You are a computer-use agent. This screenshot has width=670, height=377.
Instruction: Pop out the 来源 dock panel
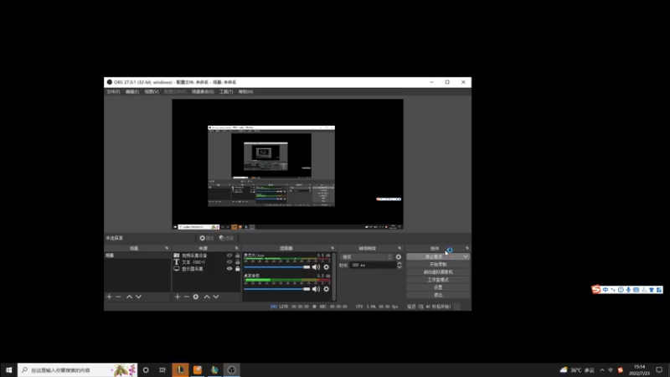(236, 248)
